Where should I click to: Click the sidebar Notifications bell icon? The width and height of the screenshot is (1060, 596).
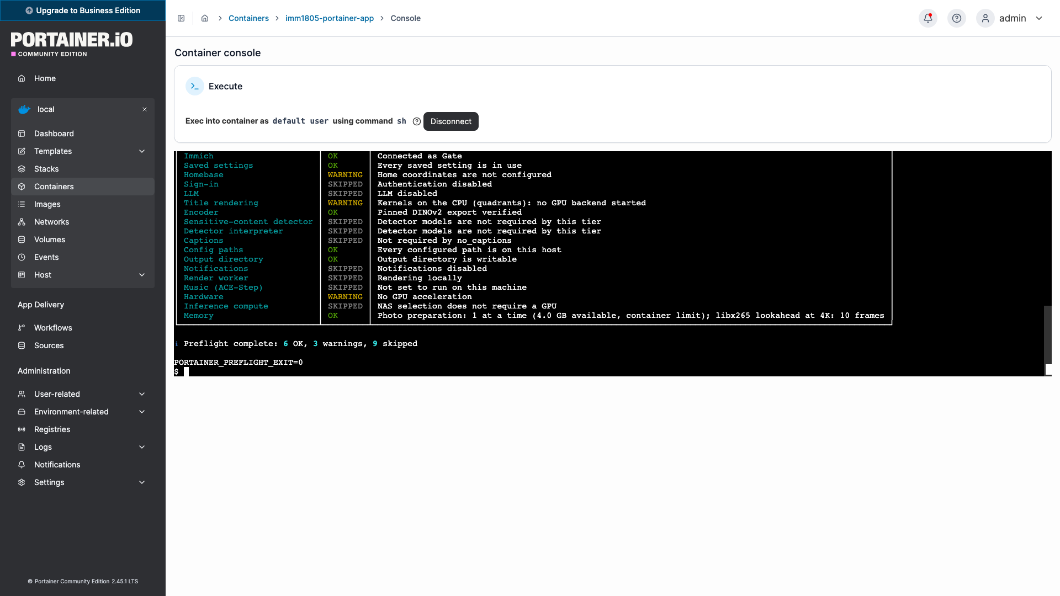22,465
